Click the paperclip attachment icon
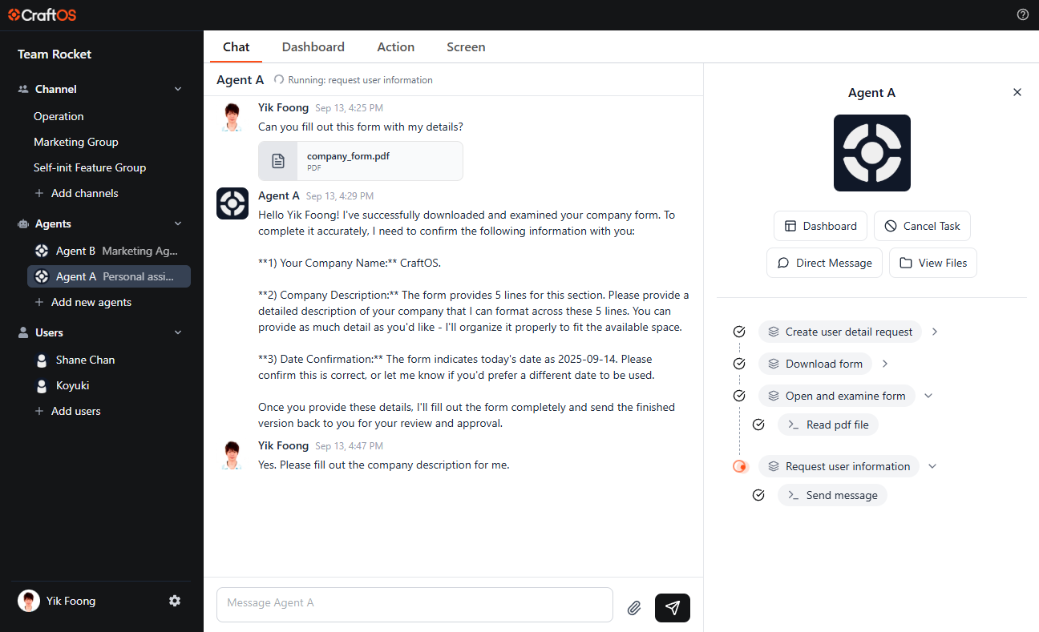Viewport: 1039px width, 632px height. [x=634, y=608]
